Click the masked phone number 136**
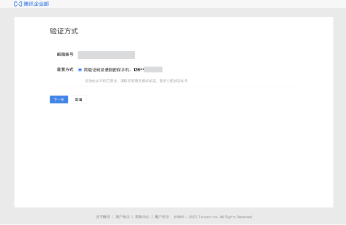 click(x=138, y=69)
